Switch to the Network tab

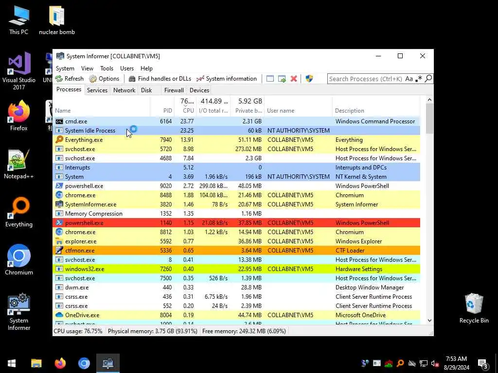click(124, 90)
